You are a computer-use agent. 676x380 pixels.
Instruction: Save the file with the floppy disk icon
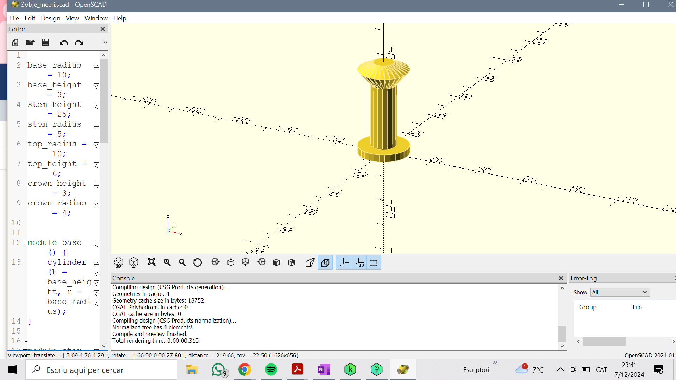[x=45, y=43]
